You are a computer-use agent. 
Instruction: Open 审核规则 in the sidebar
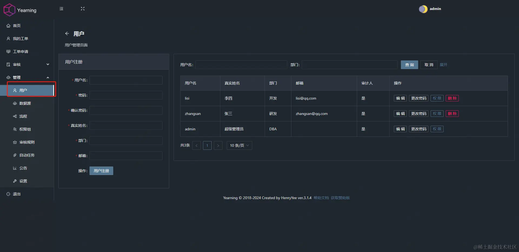(x=27, y=142)
